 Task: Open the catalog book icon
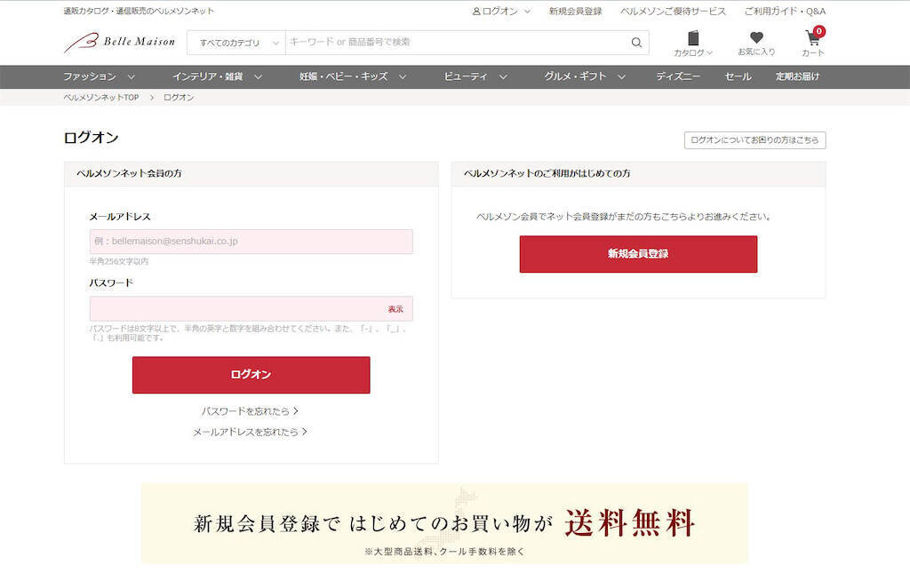pyautogui.click(x=693, y=39)
